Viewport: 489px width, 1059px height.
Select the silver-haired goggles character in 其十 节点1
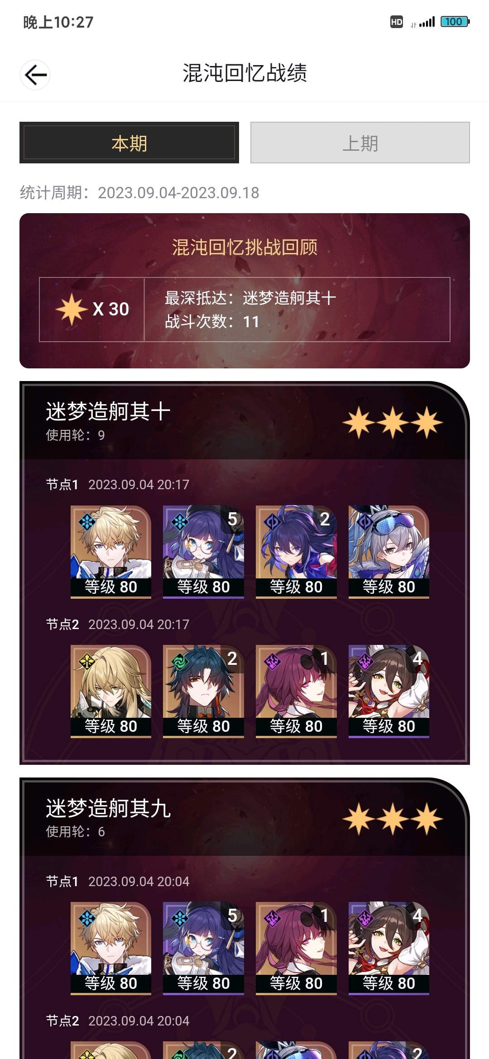(389, 552)
